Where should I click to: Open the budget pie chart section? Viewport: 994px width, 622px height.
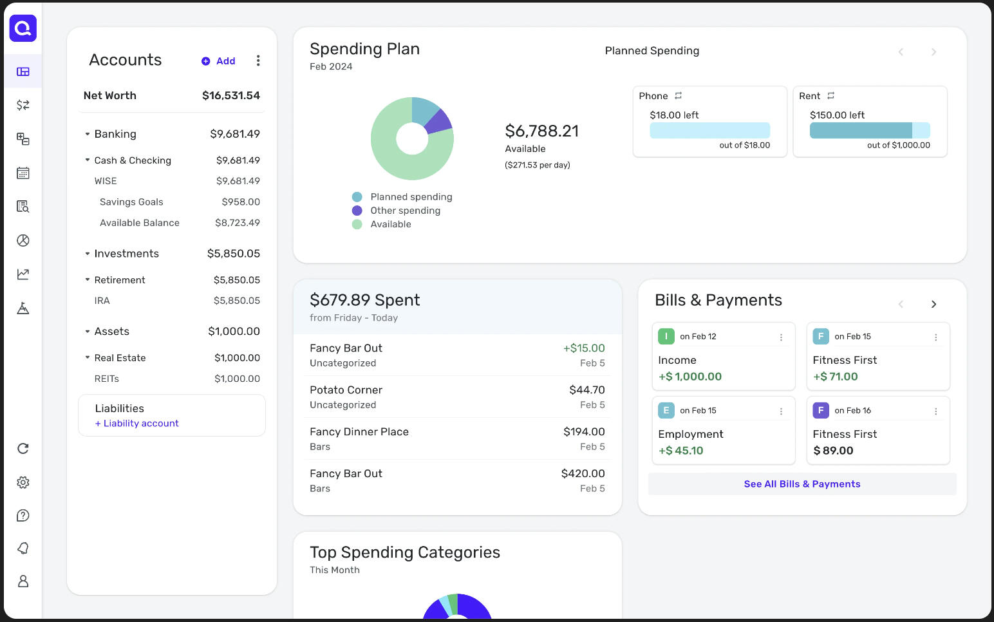point(23,240)
